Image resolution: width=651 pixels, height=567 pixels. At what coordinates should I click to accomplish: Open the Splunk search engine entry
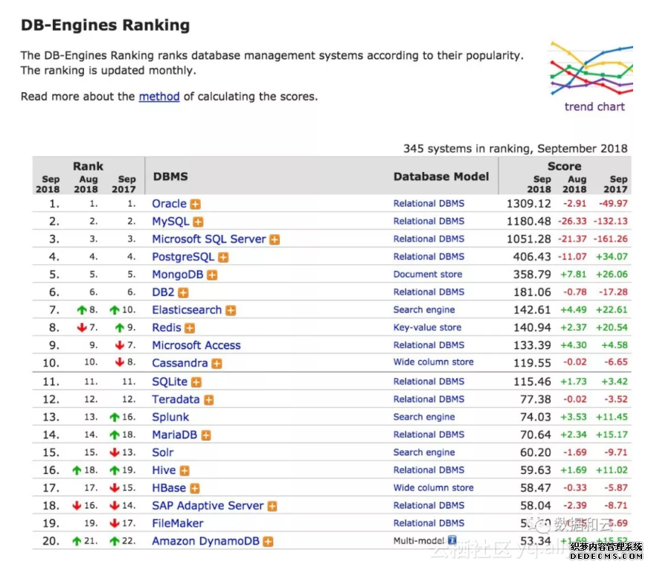170,417
